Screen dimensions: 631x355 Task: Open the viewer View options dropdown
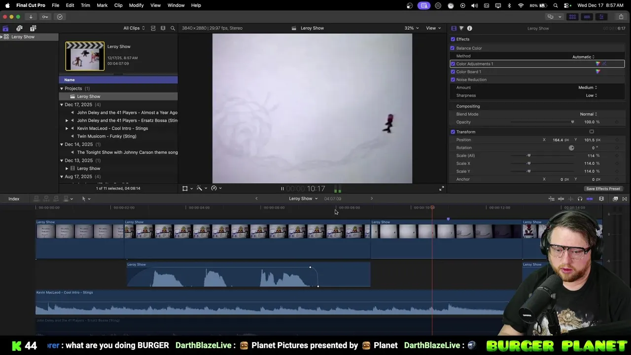(x=433, y=28)
